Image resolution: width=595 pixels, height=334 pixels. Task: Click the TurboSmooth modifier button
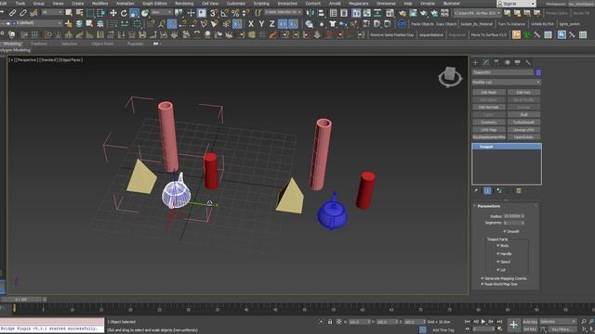point(523,122)
